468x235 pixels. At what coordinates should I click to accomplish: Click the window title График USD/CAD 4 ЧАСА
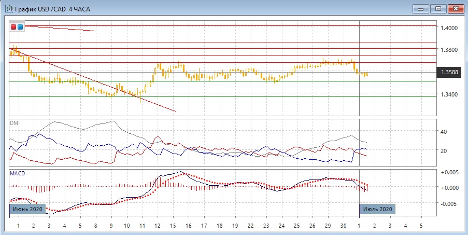click(x=52, y=9)
